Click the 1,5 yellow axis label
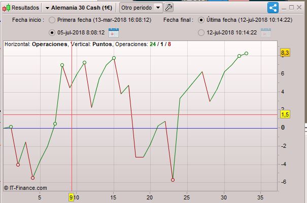 pos(285,114)
